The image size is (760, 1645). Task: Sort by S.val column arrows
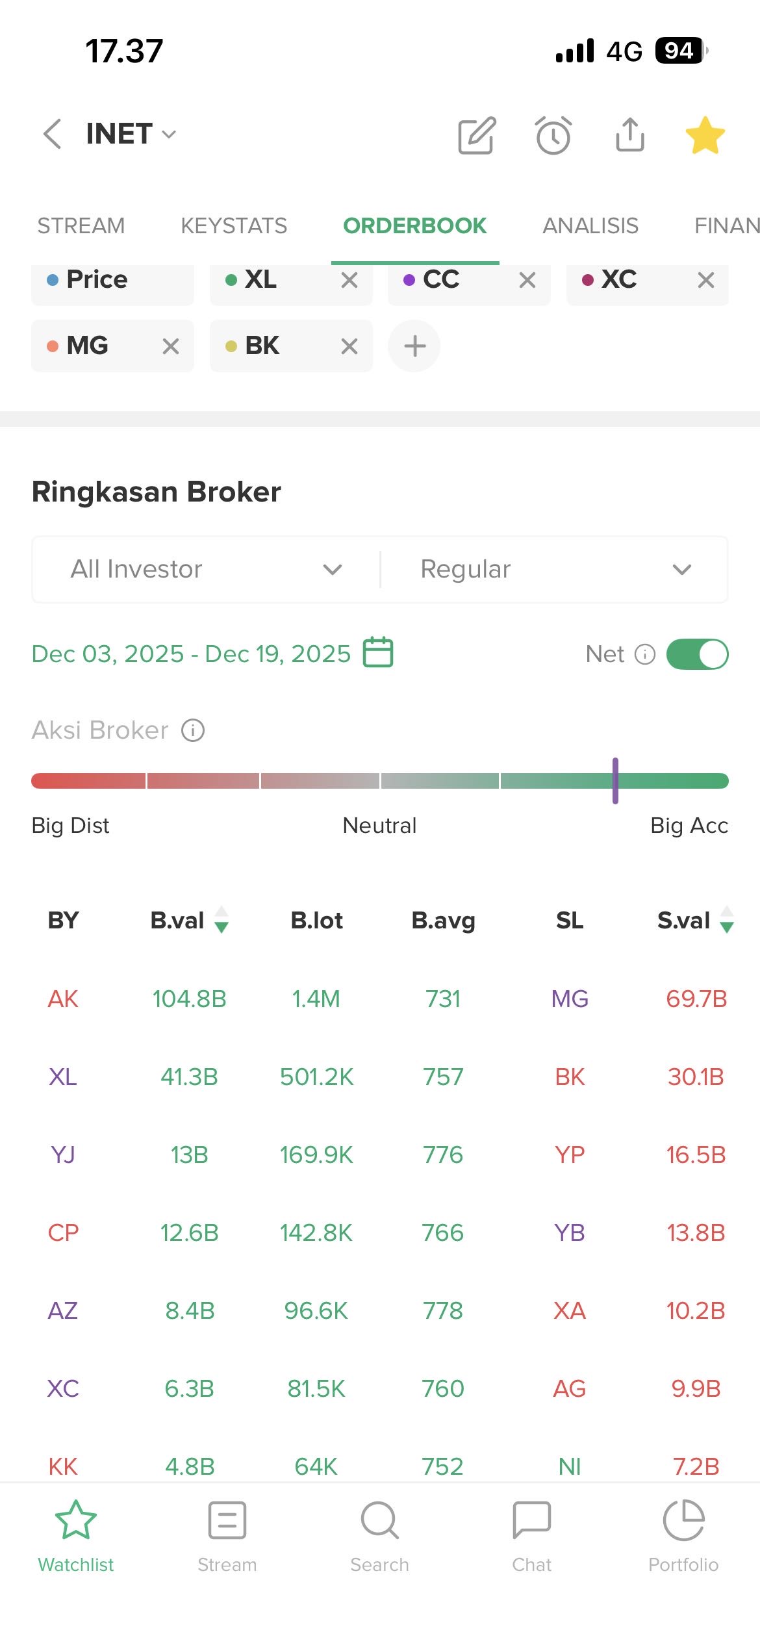(x=727, y=920)
